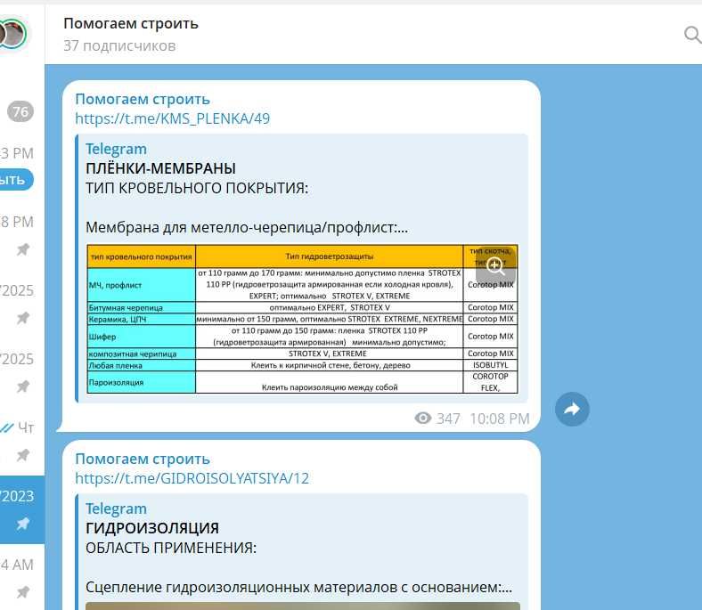Click the unread badge showing 76
Screen dimensions: 702x610
coord(20,111)
